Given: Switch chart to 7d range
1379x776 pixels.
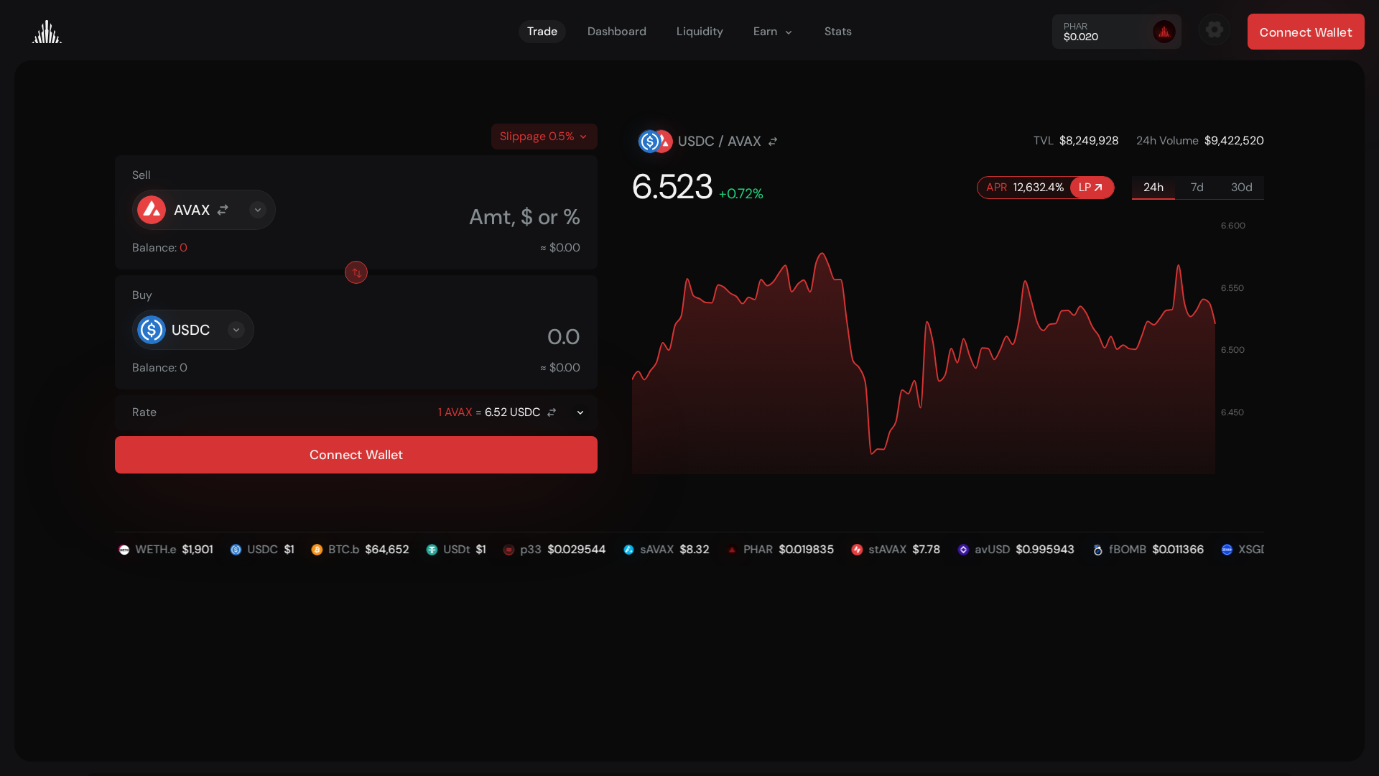Looking at the screenshot, I should 1197,188.
